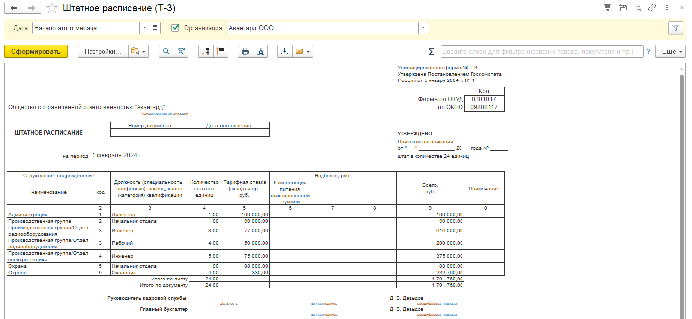Screen dimensions: 692x319
Task: Click the total value 232 760,00
Action: [430, 272]
